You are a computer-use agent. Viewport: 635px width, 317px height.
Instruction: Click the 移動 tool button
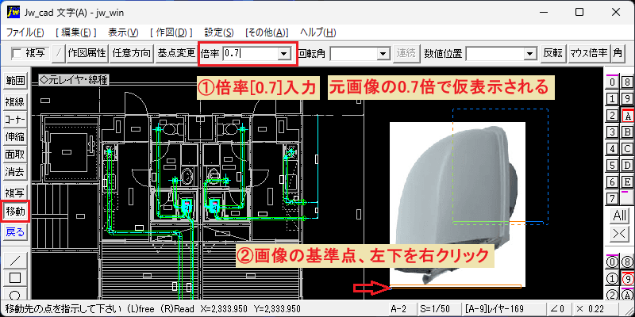(15, 211)
